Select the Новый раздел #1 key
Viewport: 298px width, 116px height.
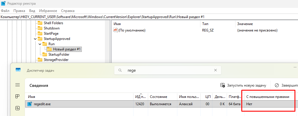click(x=67, y=49)
